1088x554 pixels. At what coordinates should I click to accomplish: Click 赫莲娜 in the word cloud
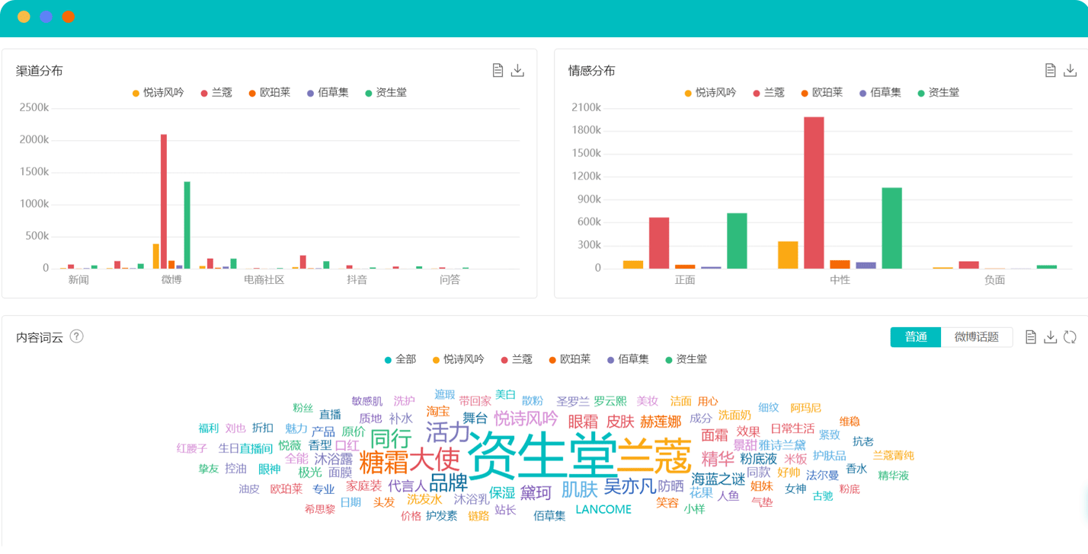coord(661,422)
